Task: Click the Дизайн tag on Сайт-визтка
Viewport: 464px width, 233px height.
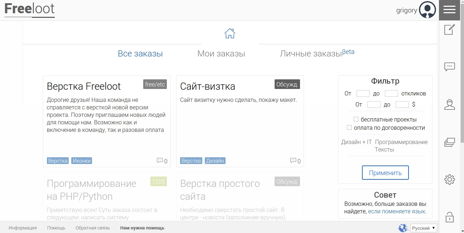Action: (x=215, y=161)
